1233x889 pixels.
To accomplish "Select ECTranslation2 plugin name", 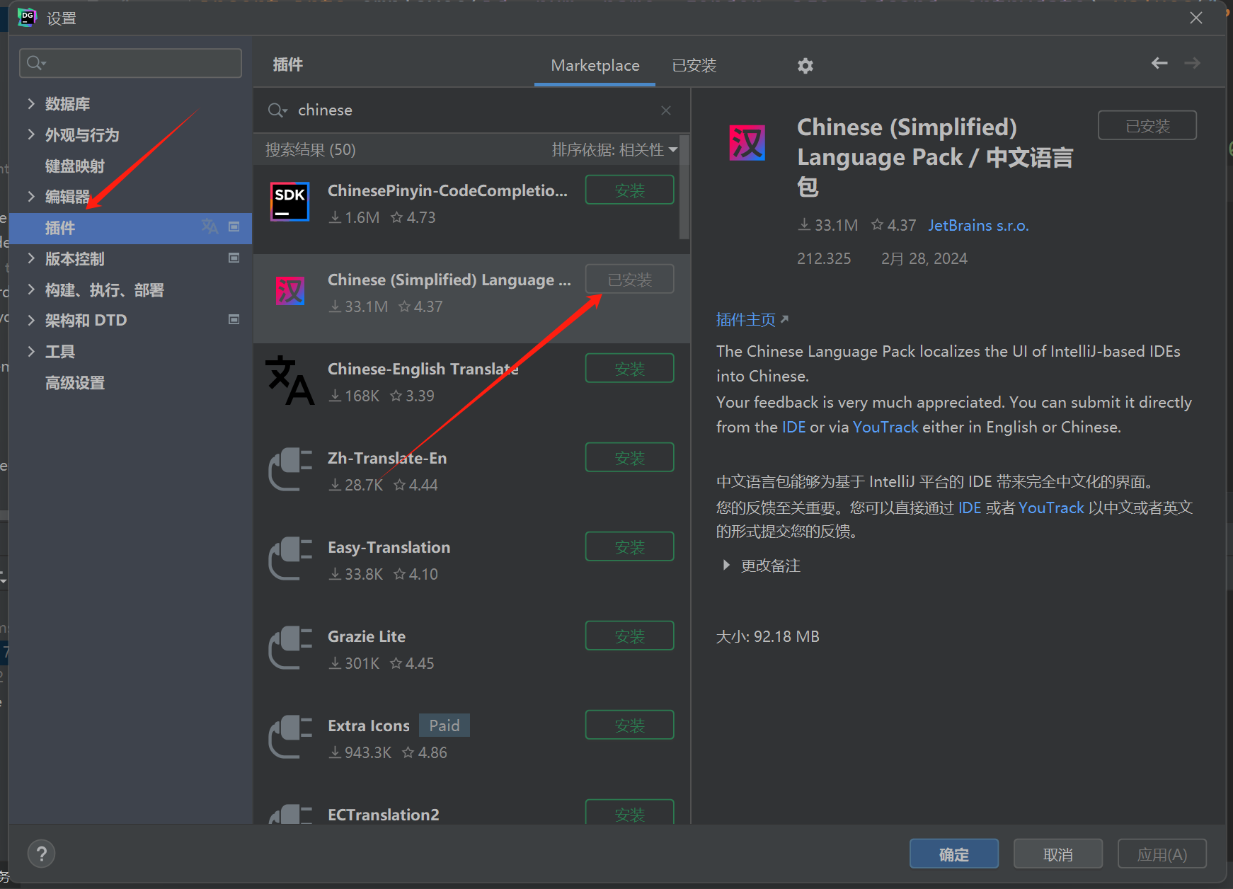I will [x=383, y=815].
